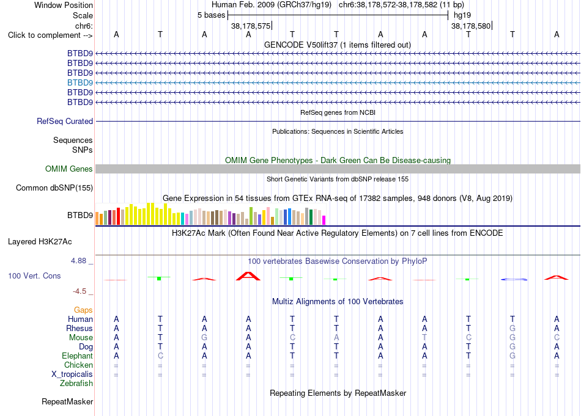Click the magenta bar in GTEx expression chart
This screenshot has height=416, width=581.
coord(324,220)
